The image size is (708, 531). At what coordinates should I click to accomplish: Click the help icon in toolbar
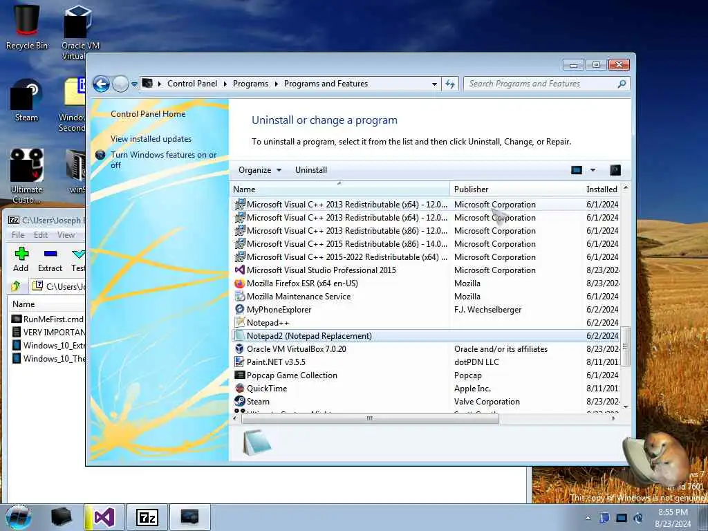[x=615, y=170]
